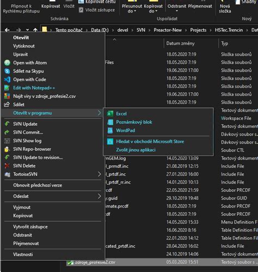Choose Vlastnosti in the context menu
The width and height of the screenshot is (258, 272).
[x=23, y=255]
